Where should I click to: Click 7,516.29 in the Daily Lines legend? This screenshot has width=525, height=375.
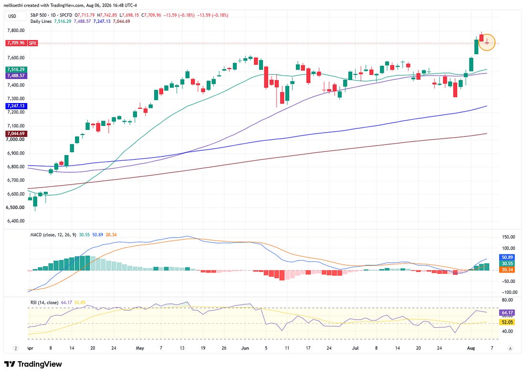tap(63, 21)
